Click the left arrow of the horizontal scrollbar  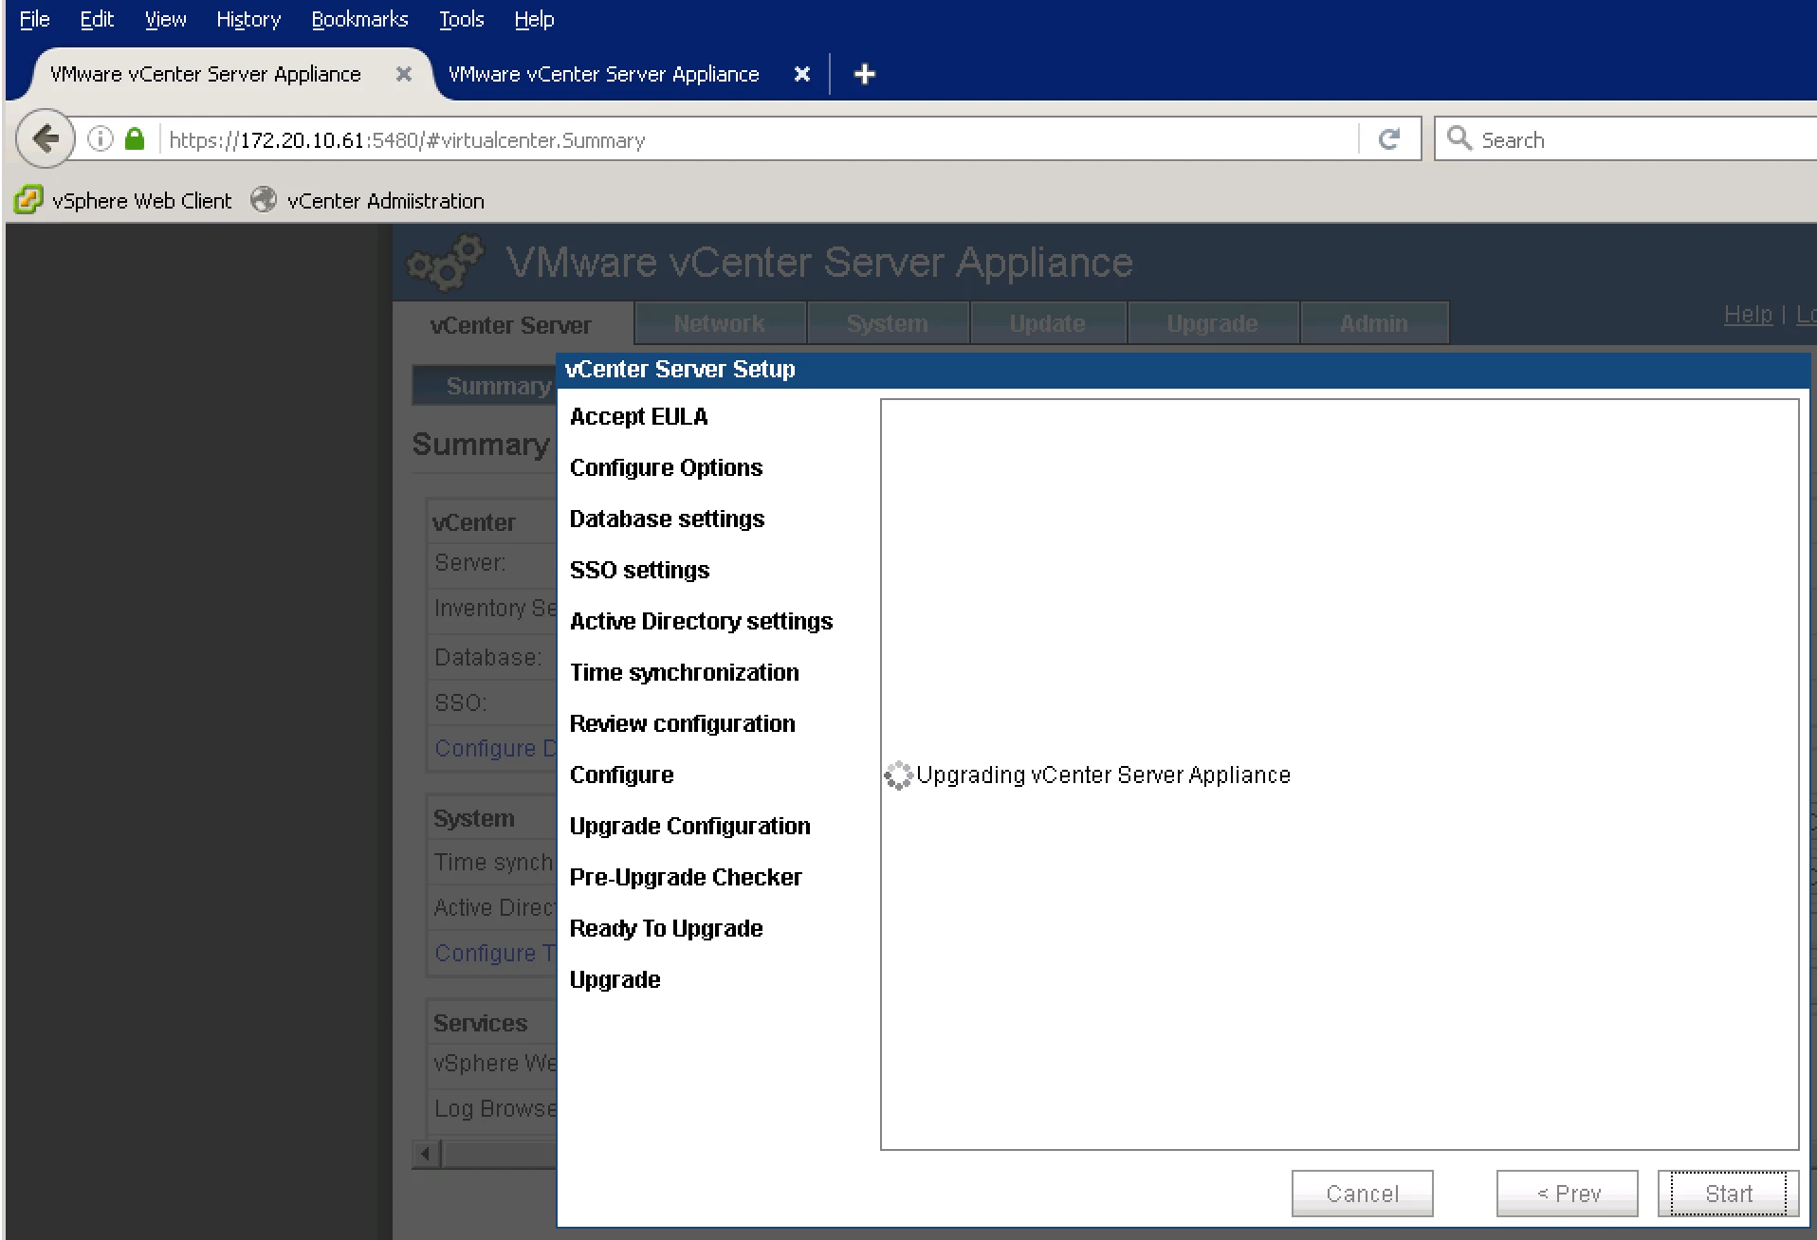425,1154
